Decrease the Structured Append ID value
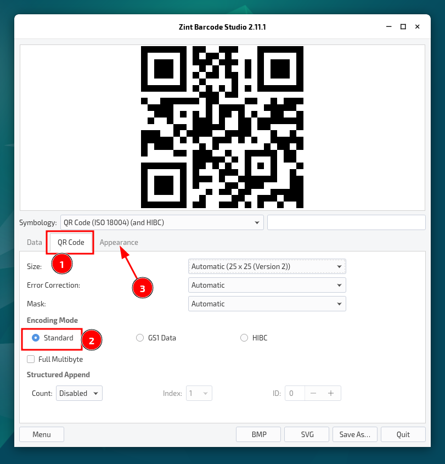 coord(313,393)
